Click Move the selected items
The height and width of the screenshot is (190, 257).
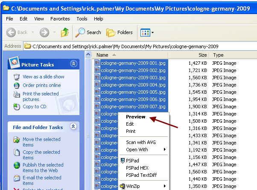tap(41, 142)
